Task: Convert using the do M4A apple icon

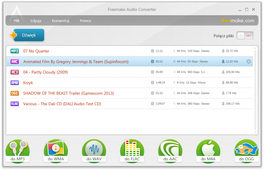Action: [x=208, y=151]
